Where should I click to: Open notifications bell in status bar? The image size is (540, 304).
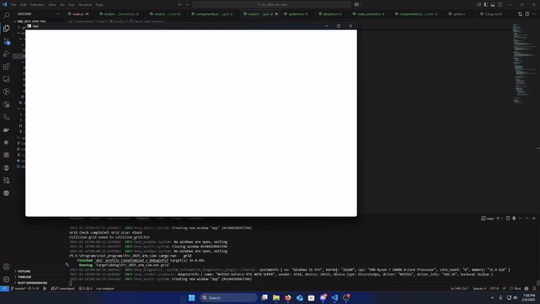click(x=534, y=288)
